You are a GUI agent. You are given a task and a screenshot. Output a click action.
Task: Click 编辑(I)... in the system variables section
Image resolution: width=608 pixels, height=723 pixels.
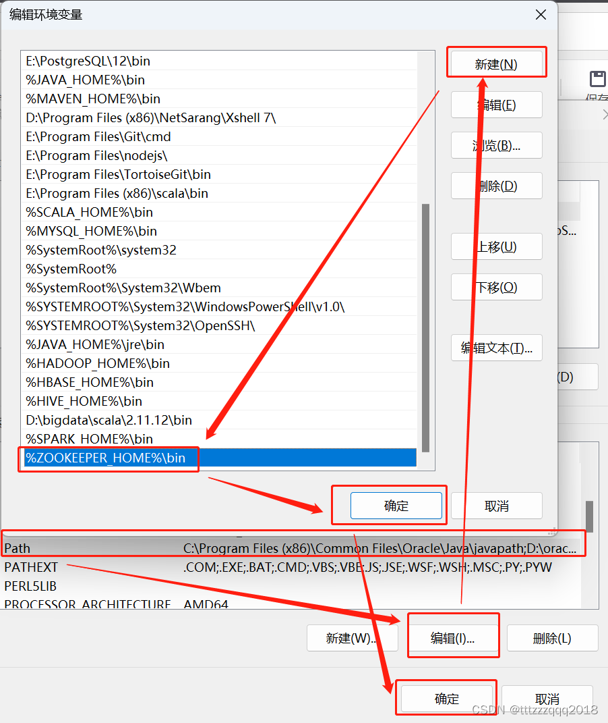tap(453, 638)
